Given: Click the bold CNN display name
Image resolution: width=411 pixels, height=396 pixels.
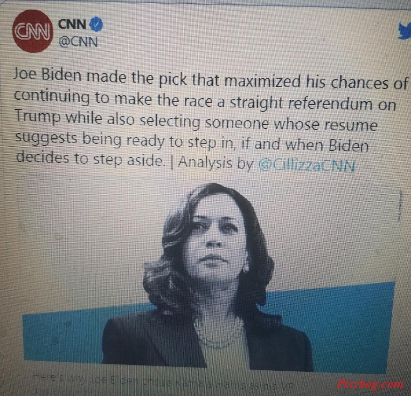Looking at the screenshot, I should (72, 24).
